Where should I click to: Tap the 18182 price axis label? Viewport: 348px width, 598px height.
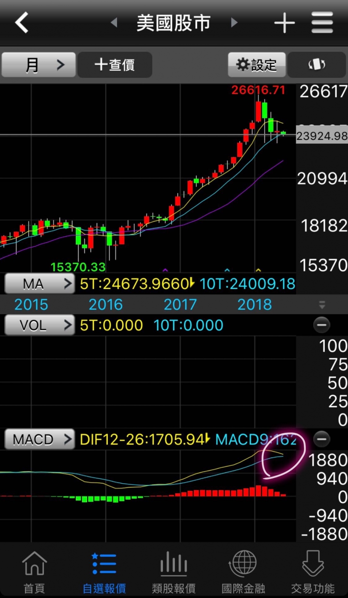(324, 226)
